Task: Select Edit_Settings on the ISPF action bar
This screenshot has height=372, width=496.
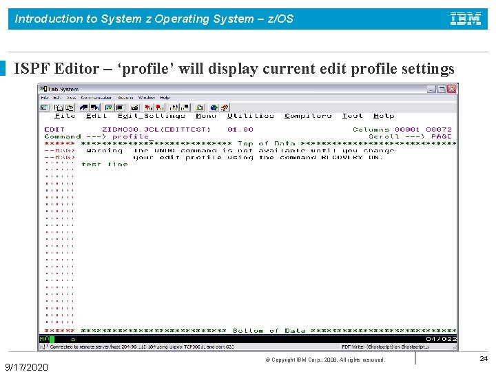Action: click(x=151, y=116)
